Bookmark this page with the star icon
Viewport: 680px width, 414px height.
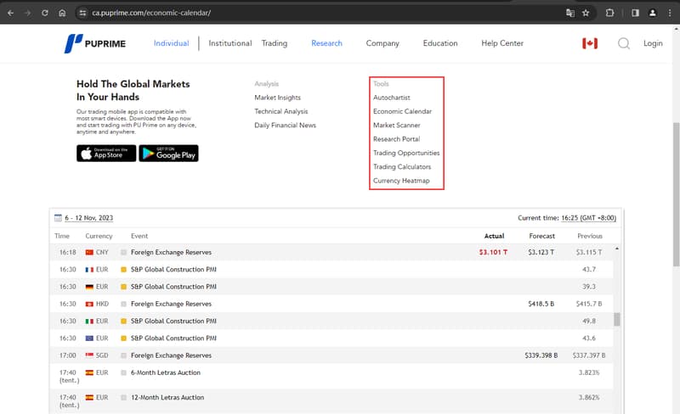point(586,13)
